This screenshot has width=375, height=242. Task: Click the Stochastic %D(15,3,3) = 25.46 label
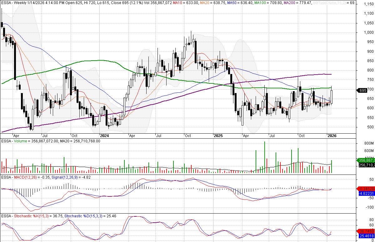(x=91, y=216)
